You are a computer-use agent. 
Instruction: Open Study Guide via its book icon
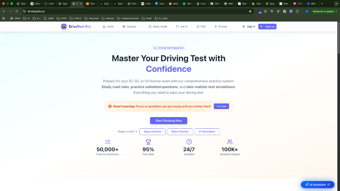pyautogui.click(x=149, y=26)
